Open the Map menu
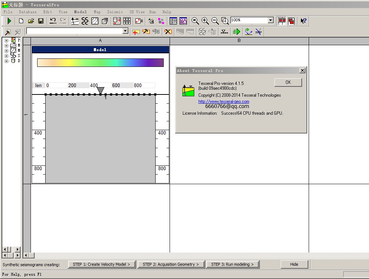 97,12
